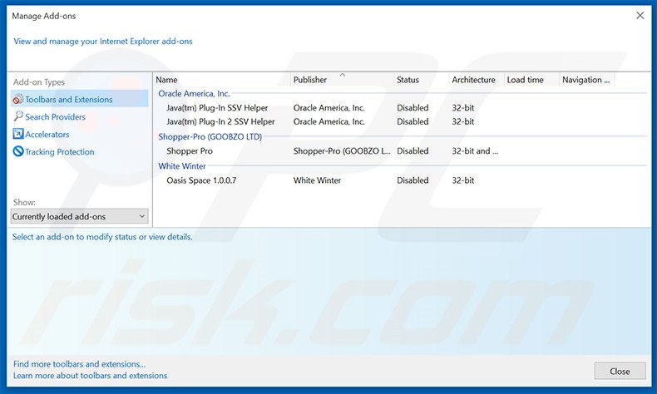This screenshot has width=657, height=394.
Task: Select the Oasis Space 1.0.0.7 add-on
Action: 201,180
